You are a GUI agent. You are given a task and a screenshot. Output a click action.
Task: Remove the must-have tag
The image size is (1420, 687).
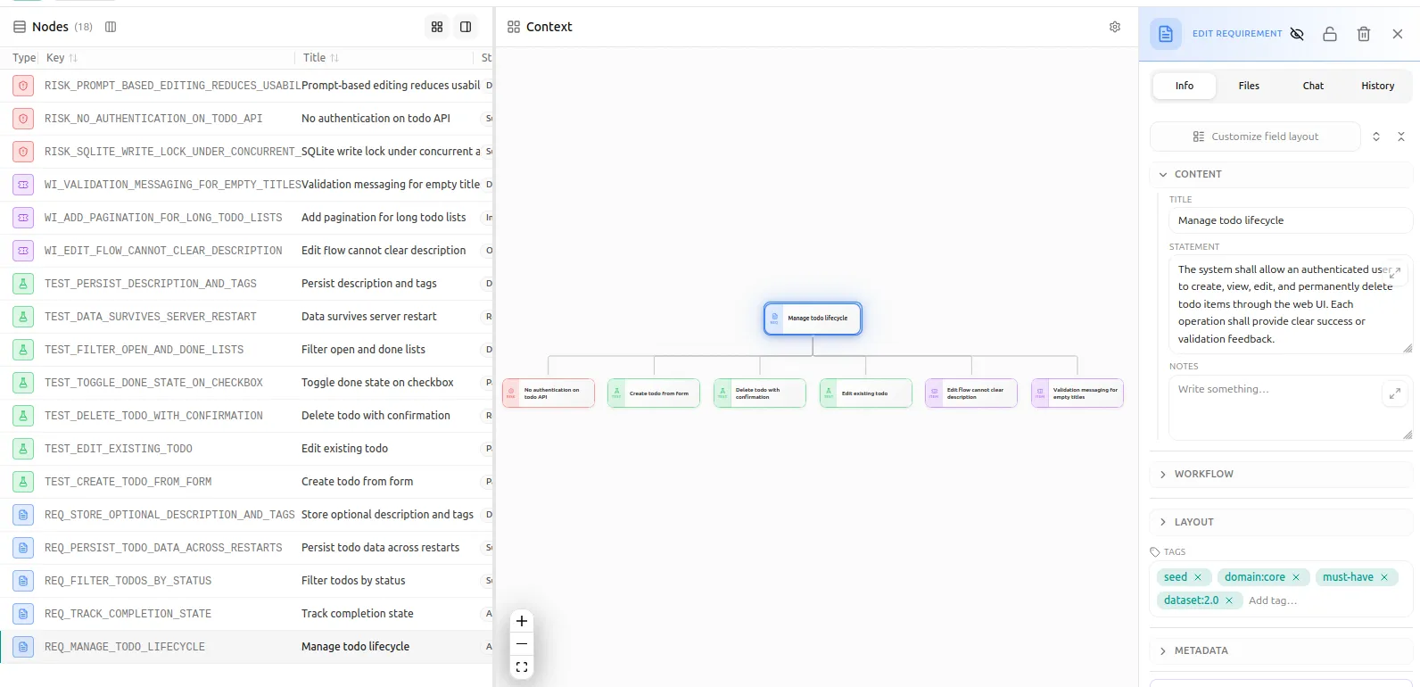pos(1384,577)
